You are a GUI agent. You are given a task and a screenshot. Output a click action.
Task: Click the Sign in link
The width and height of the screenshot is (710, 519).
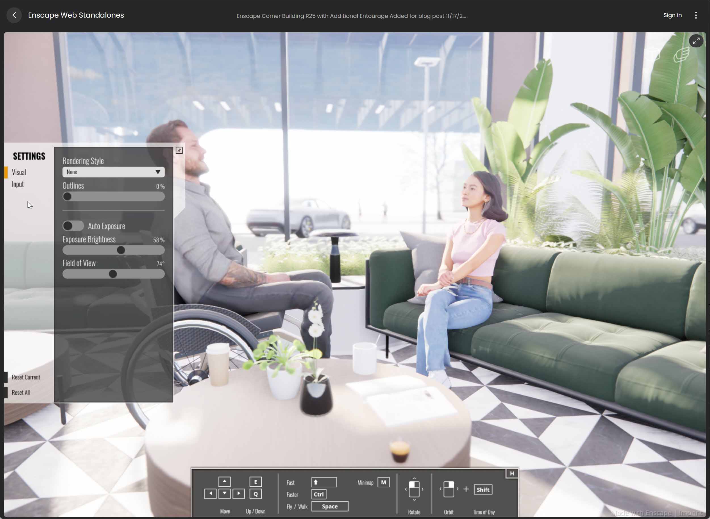(672, 15)
